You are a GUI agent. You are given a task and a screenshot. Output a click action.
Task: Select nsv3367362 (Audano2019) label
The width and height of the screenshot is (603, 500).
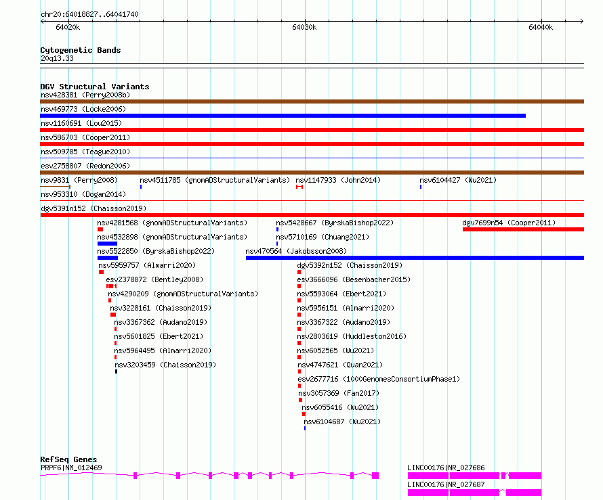click(161, 322)
